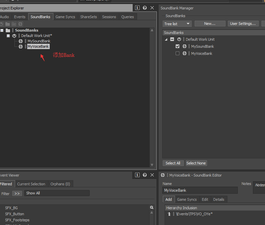Click Select All button
This screenshot has height=225, width=265.
point(173,163)
